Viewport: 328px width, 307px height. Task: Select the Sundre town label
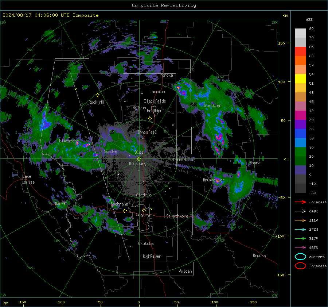(110, 151)
